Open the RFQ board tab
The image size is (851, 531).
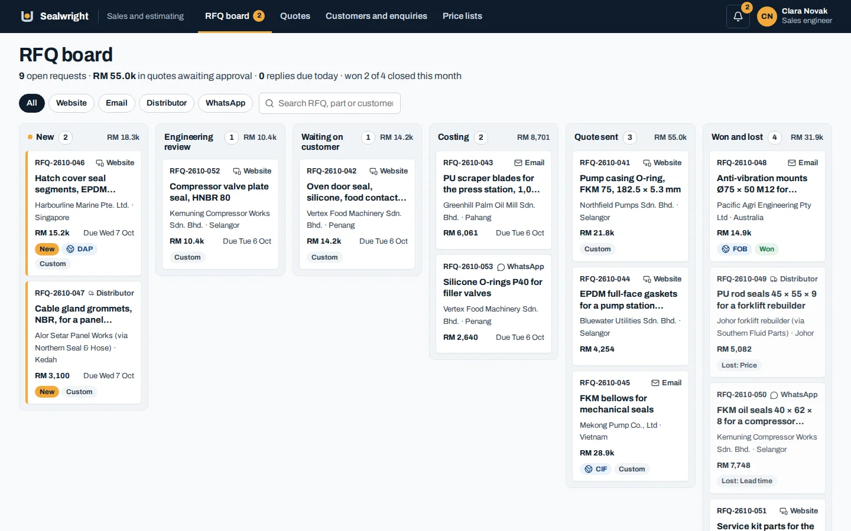coord(235,16)
